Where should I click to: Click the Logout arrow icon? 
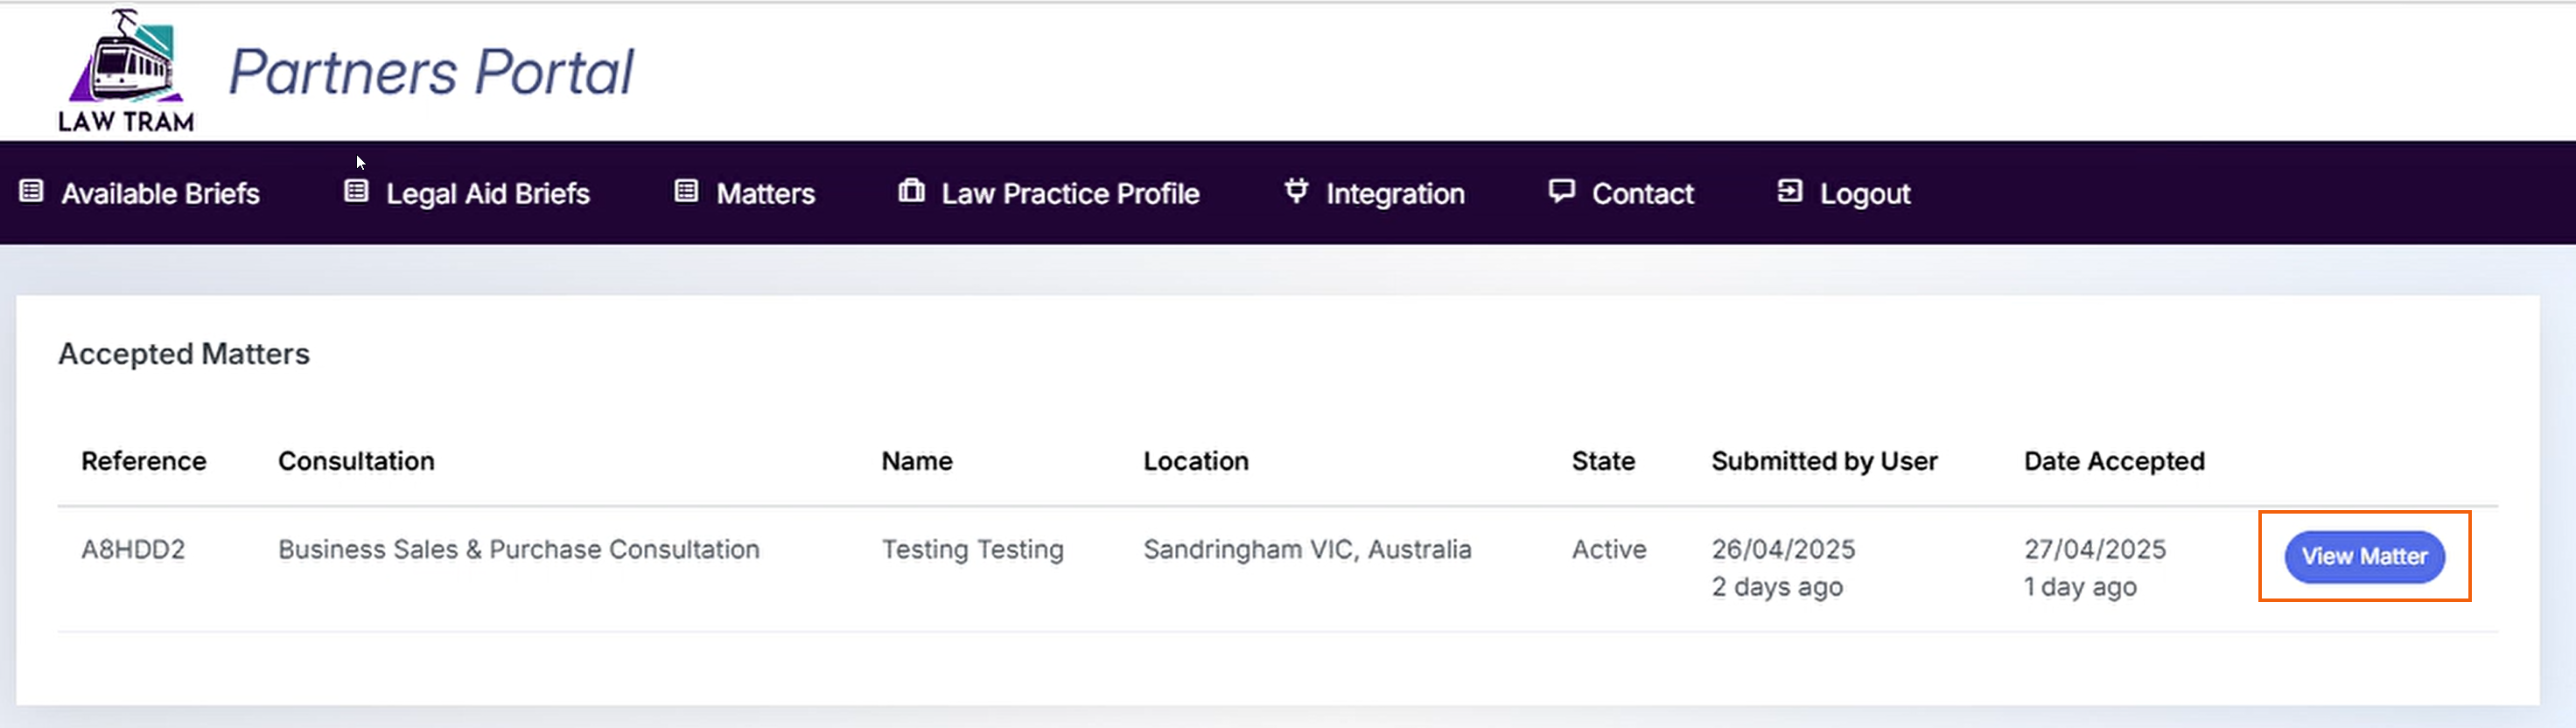[1789, 191]
